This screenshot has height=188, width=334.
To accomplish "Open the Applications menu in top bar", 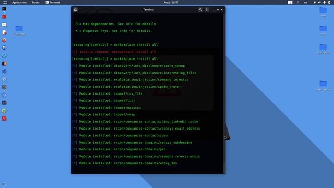I will (x=19, y=2).
